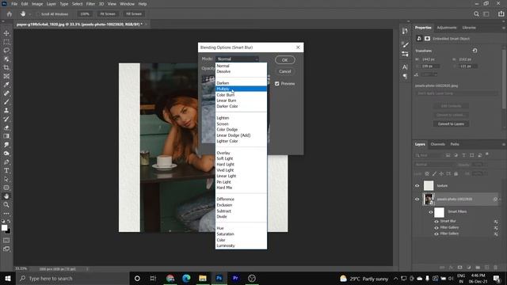507x285 pixels.
Task: Select the Horizontal Type tool
Action: pos(6,170)
